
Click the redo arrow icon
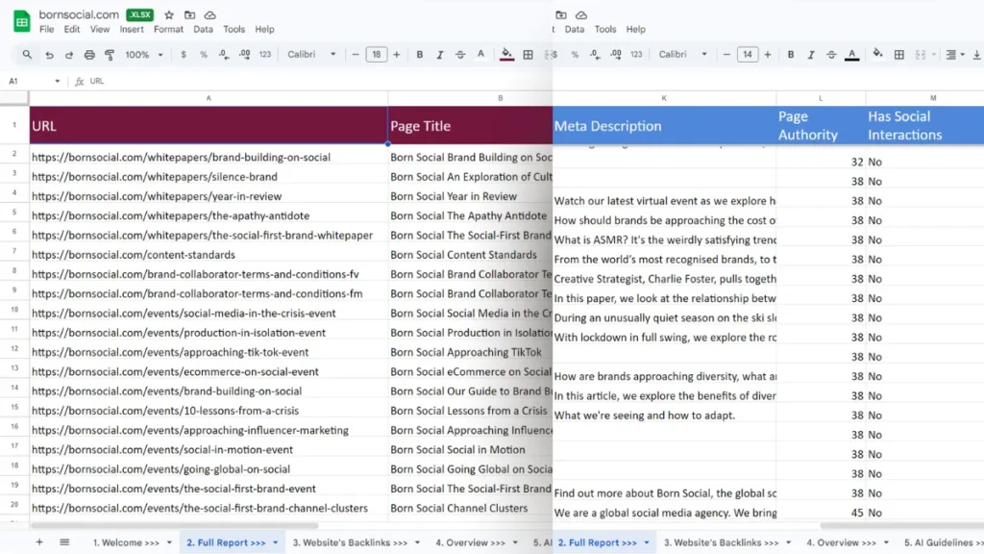coord(68,55)
